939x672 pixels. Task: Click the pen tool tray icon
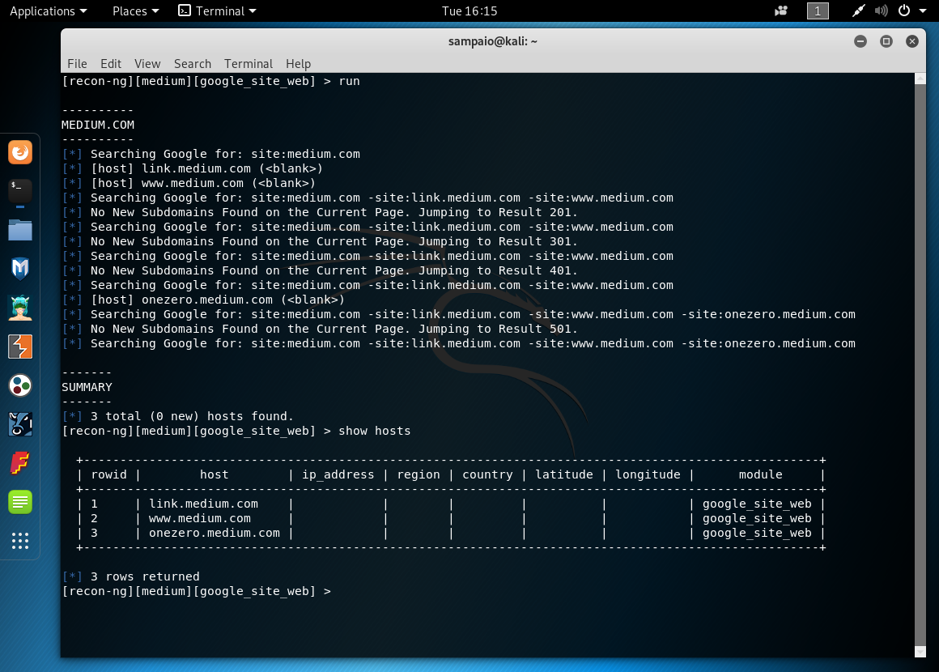858,11
